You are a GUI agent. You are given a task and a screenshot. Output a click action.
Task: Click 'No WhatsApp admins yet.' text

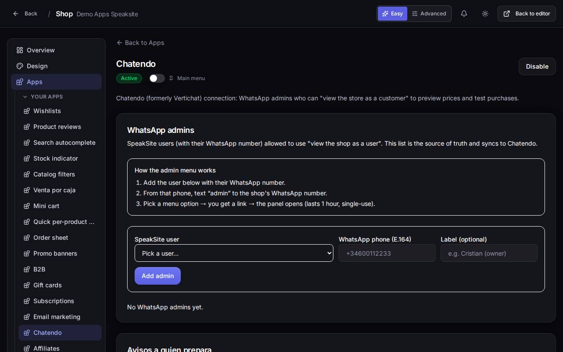tap(165, 307)
